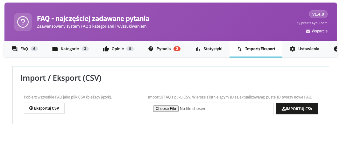Viewport: 340px width, 156px height.
Task: Click the Choose File button
Action: 166,109
